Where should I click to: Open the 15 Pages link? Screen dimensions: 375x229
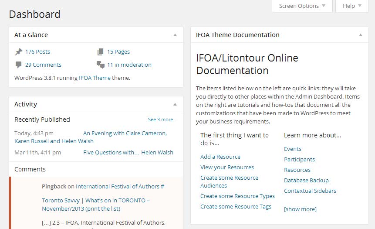click(118, 52)
